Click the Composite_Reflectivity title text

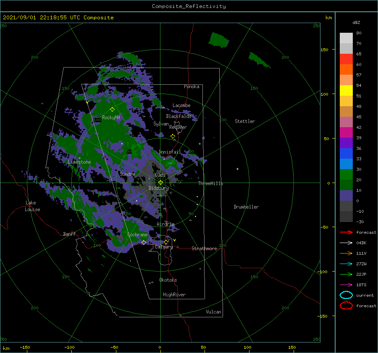click(x=189, y=6)
